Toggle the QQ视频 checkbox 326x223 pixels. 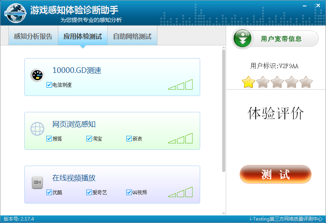(x=129, y=192)
